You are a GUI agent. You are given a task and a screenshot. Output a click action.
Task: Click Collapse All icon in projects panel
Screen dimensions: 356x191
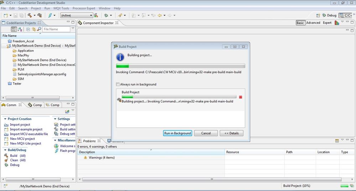click(28, 29)
